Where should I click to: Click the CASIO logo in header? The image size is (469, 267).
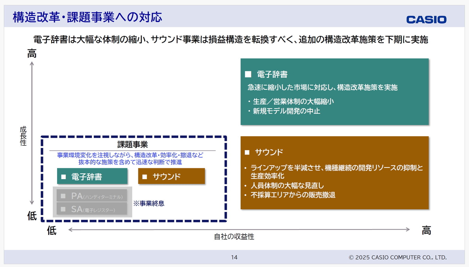click(426, 20)
